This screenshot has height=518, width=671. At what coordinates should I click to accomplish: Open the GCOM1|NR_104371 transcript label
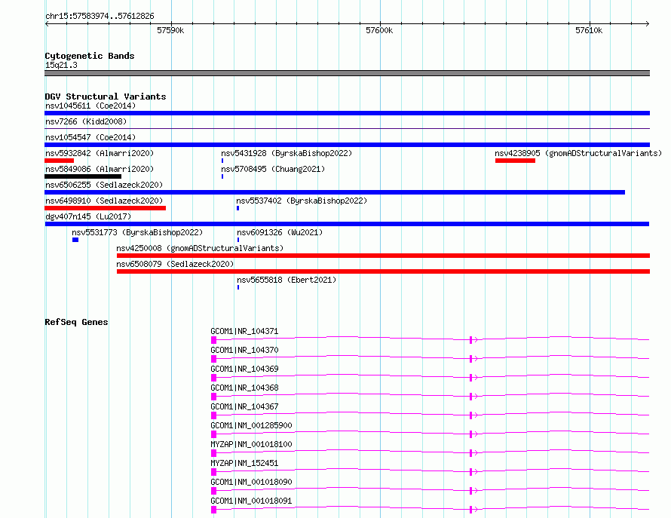coord(244,331)
